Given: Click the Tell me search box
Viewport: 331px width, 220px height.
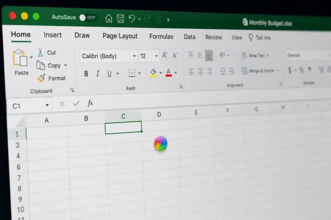Looking at the screenshot, I should (260, 38).
